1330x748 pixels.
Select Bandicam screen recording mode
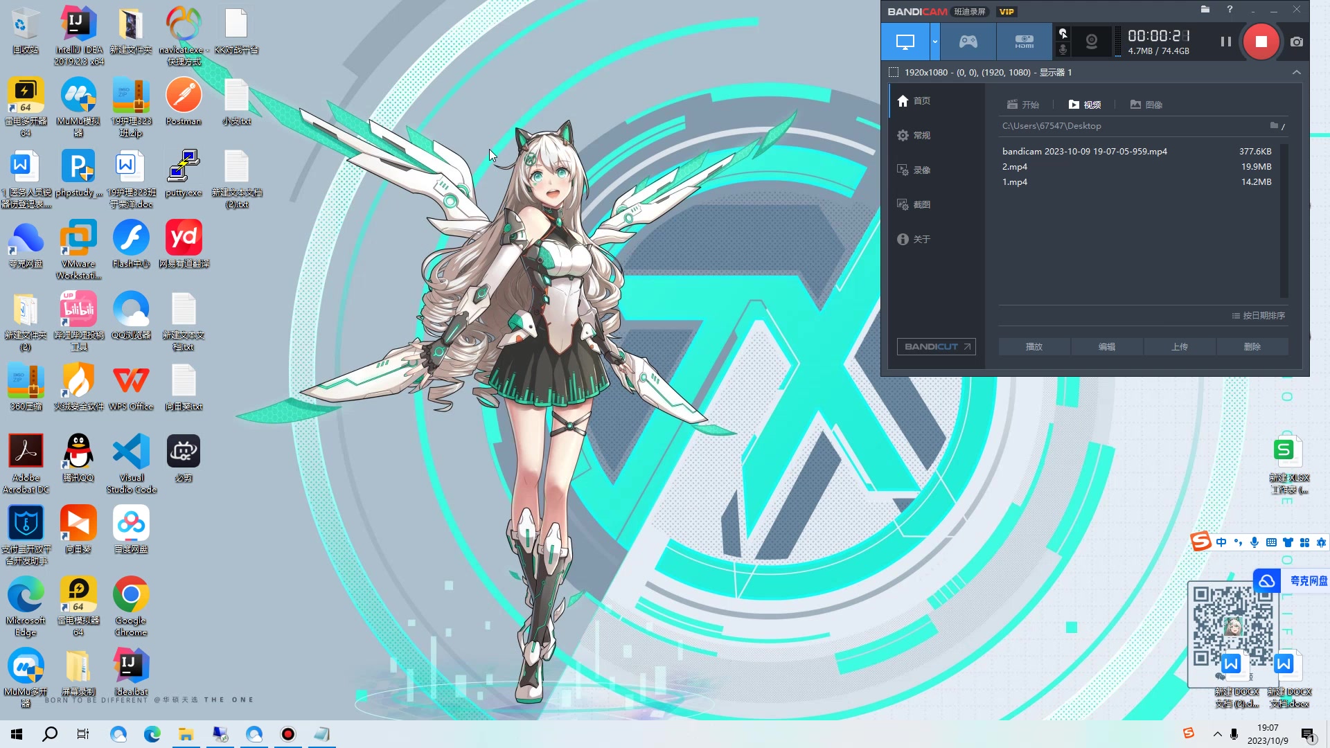coord(905,42)
